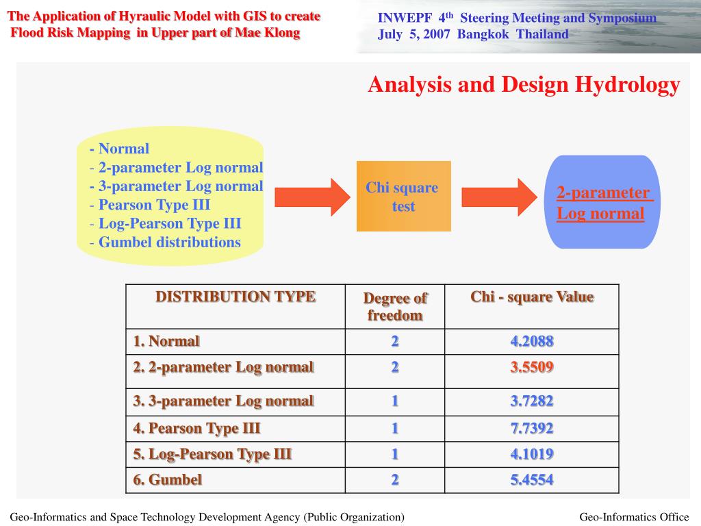Click the red arrow pointing to blue result shape
This screenshot has width=701, height=526.
pyautogui.click(x=499, y=197)
